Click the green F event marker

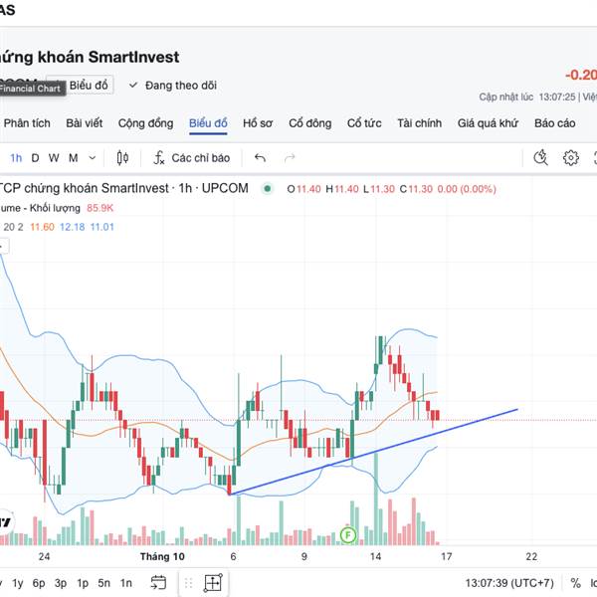tap(347, 535)
